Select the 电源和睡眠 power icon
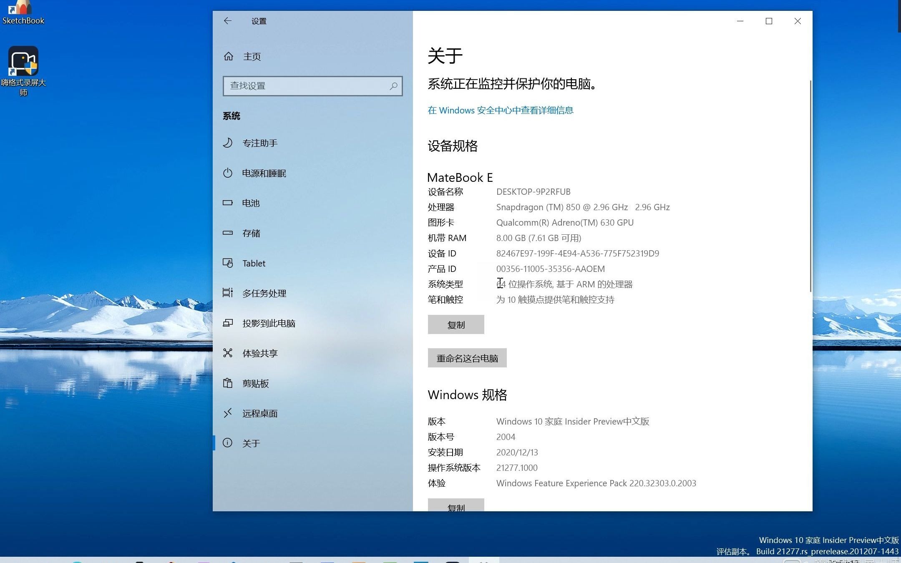Image resolution: width=901 pixels, height=563 pixels. coord(227,173)
